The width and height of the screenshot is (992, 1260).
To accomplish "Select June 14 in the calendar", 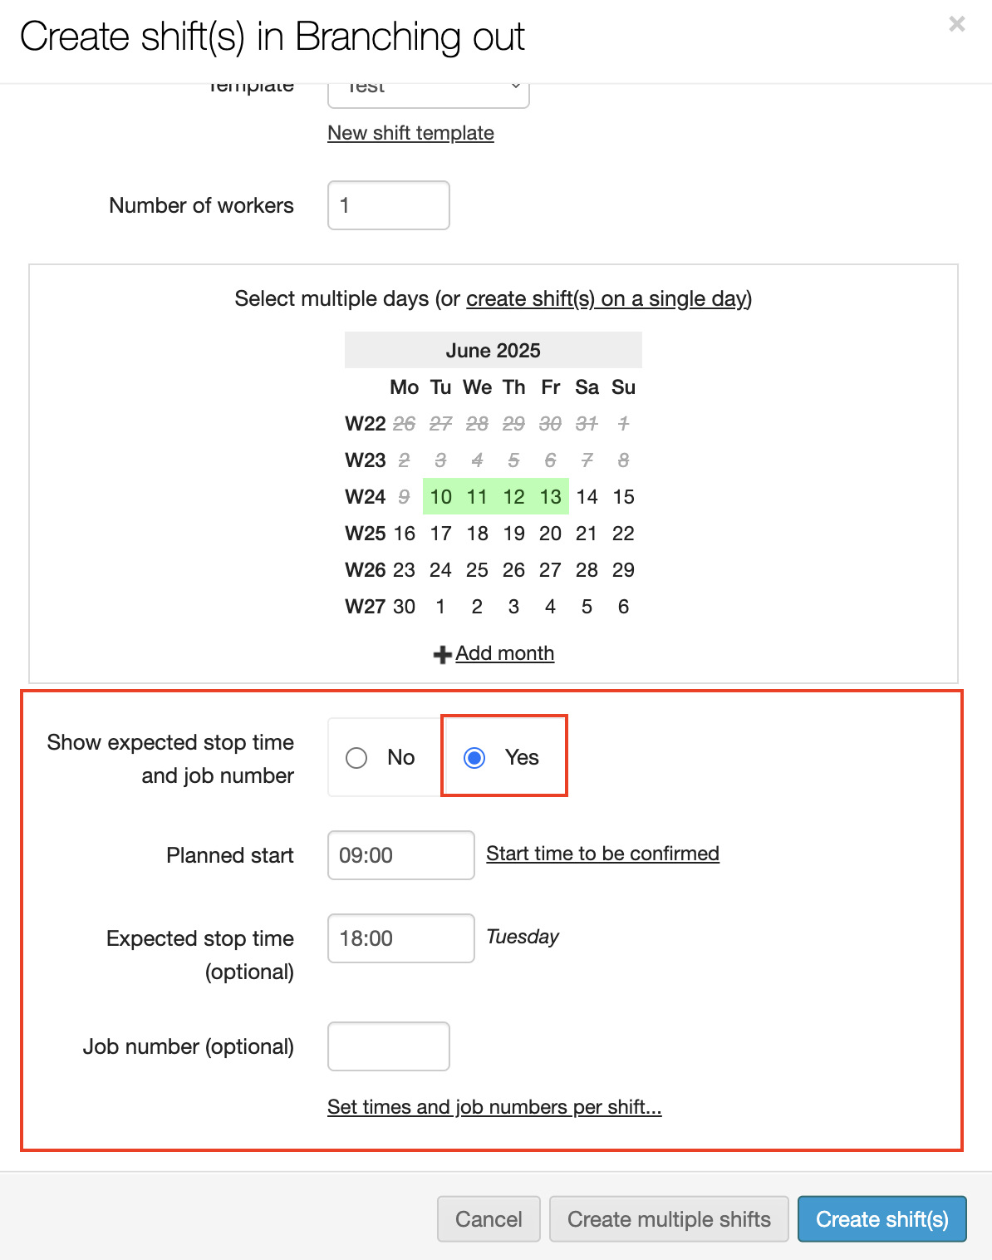I will 587,497.
